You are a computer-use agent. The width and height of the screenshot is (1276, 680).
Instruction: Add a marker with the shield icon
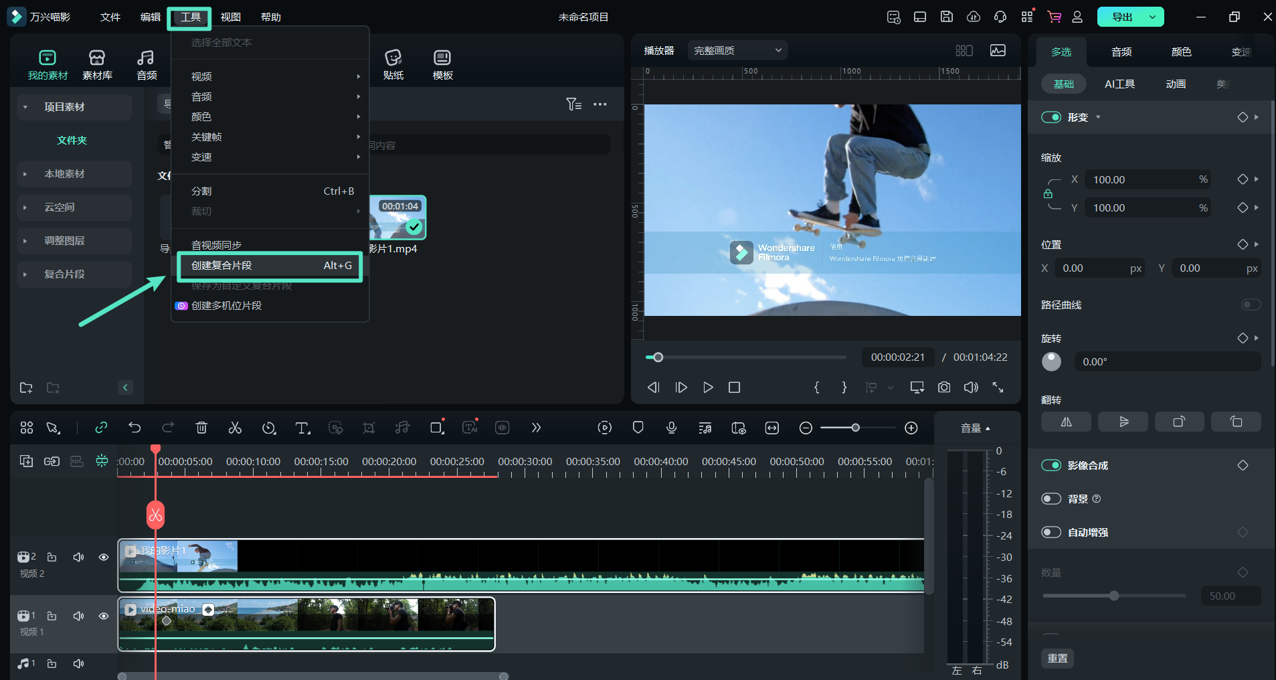coord(638,428)
